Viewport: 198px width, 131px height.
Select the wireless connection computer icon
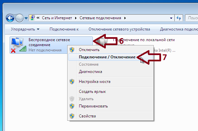[x=19, y=45]
